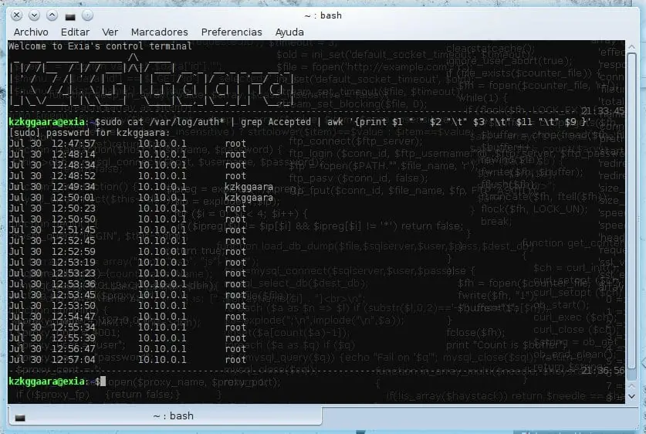Click log time '12:50:23'
Screen dimensions: 646x434
(73, 209)
